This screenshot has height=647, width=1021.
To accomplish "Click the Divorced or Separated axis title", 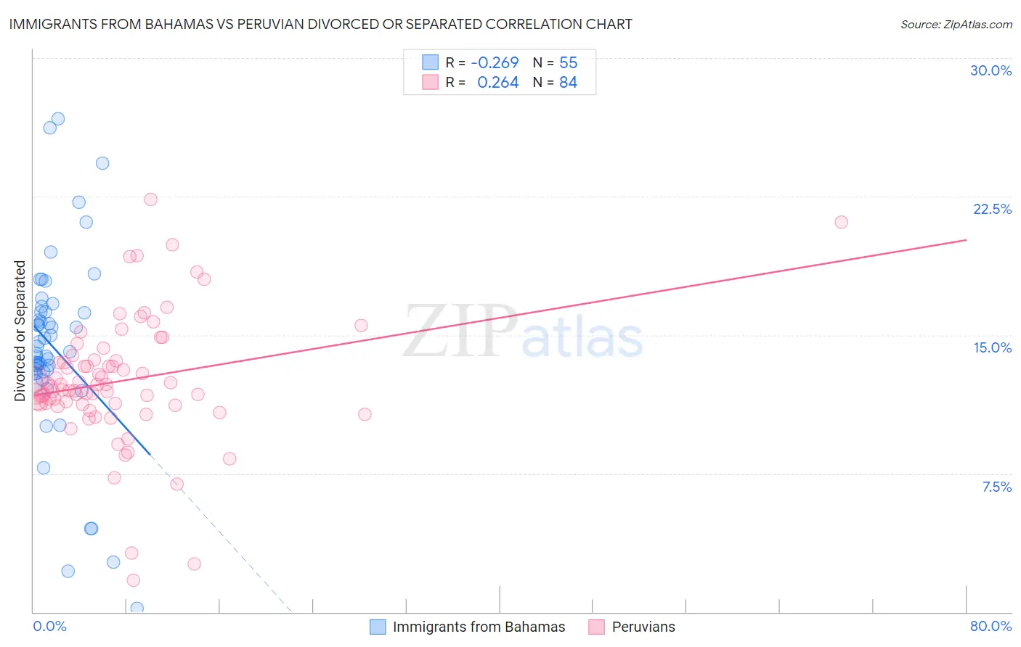I will (20, 331).
